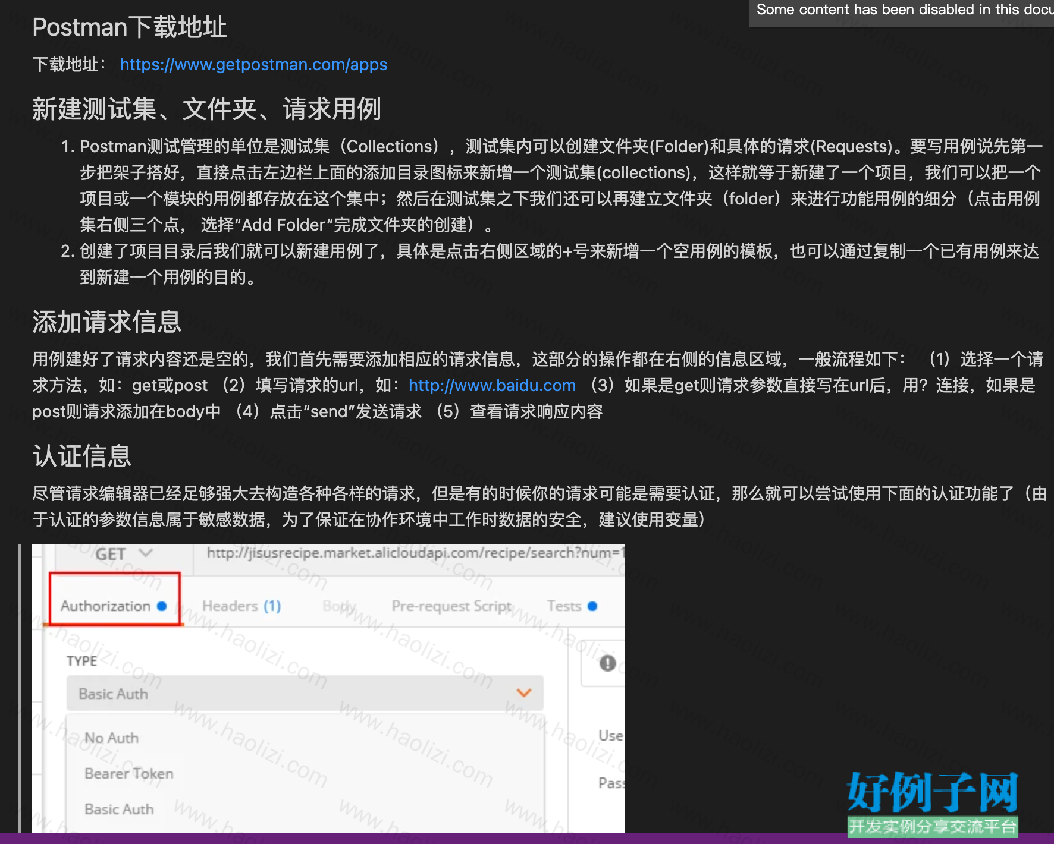Click the 'Postman下载地址' heading
Screen dimensions: 1054x844
click(130, 27)
